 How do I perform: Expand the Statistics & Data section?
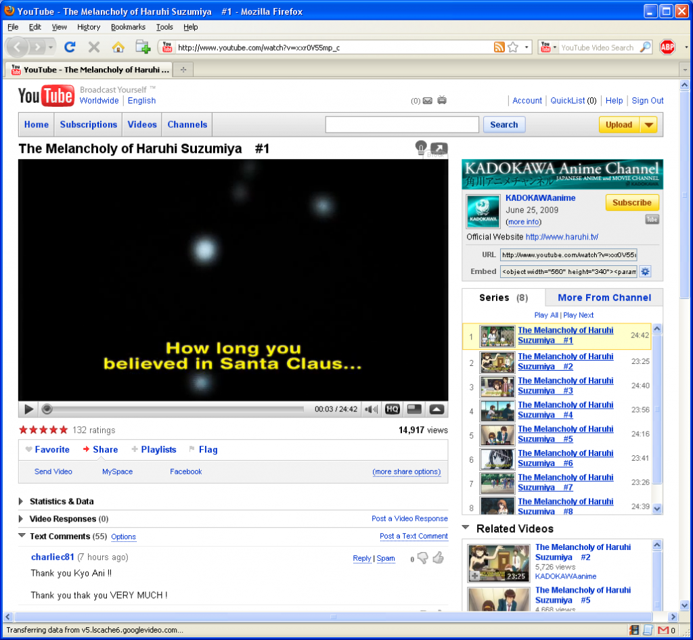tap(21, 501)
